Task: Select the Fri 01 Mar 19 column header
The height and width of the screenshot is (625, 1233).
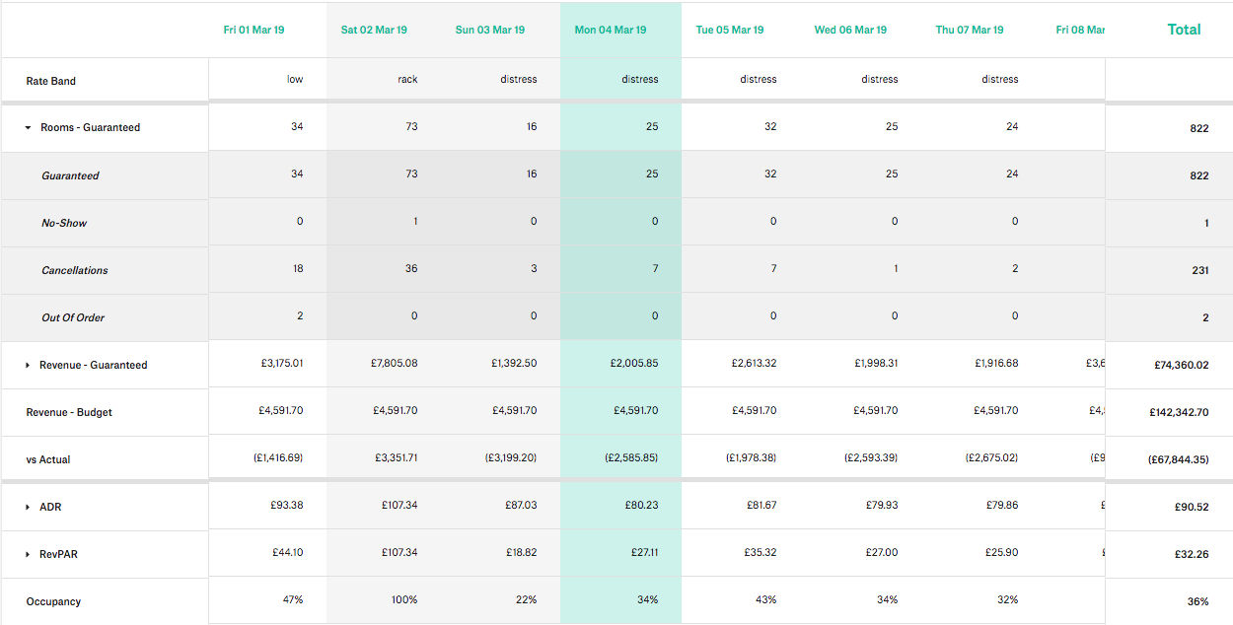Action: click(254, 31)
